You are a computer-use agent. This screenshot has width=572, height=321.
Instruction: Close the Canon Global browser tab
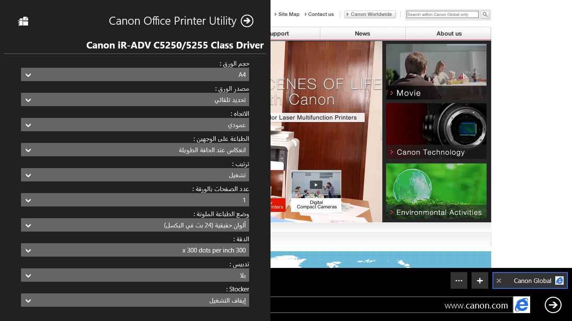pos(499,281)
